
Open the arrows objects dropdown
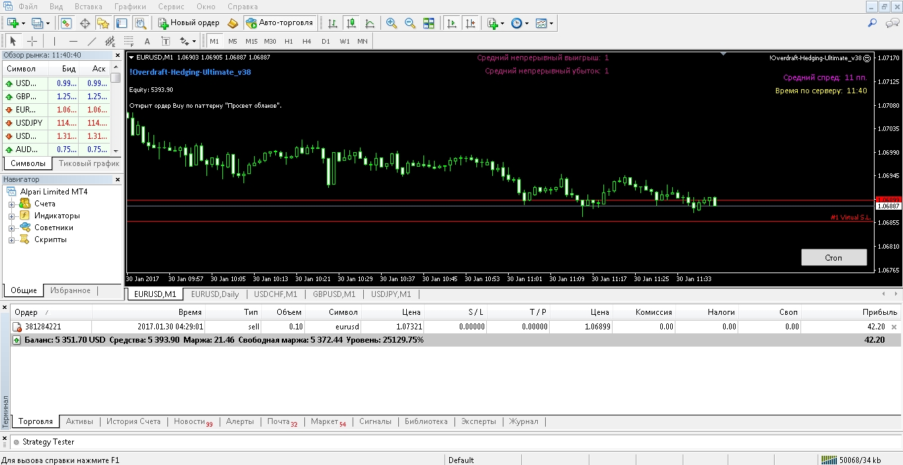[x=193, y=41]
